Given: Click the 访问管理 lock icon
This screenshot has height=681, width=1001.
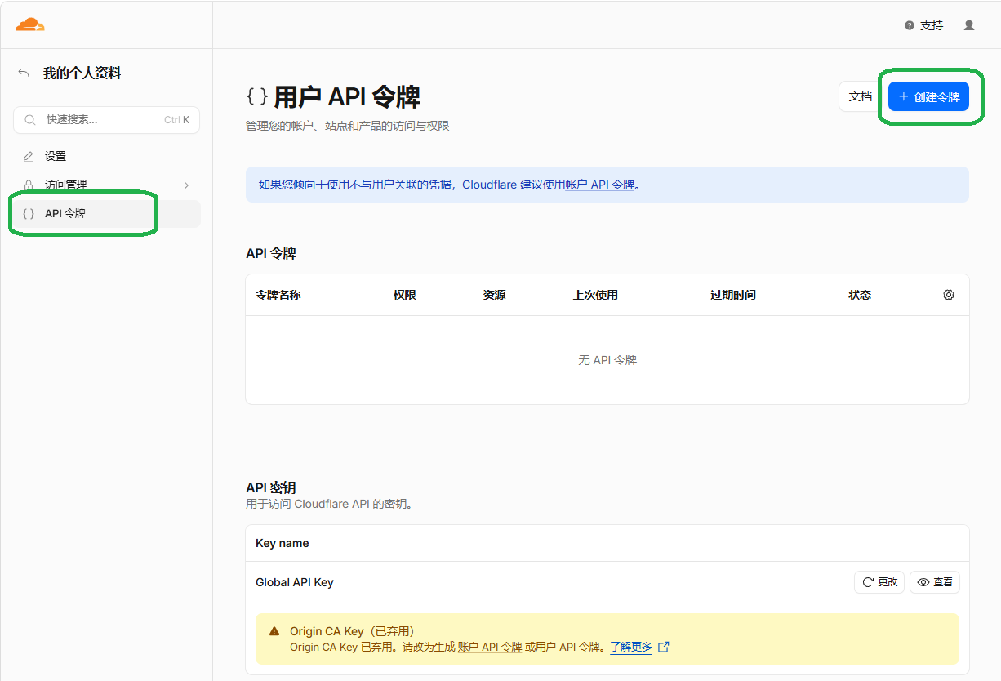Looking at the screenshot, I should 29,185.
